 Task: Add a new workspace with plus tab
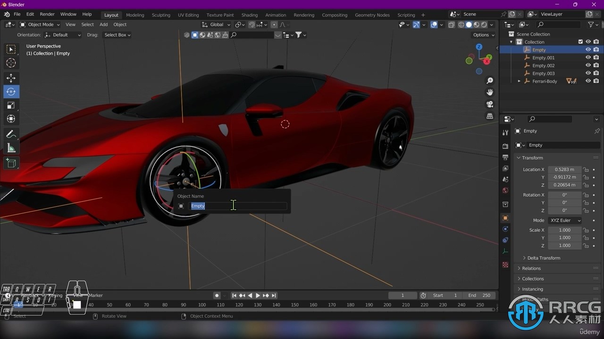tap(423, 15)
